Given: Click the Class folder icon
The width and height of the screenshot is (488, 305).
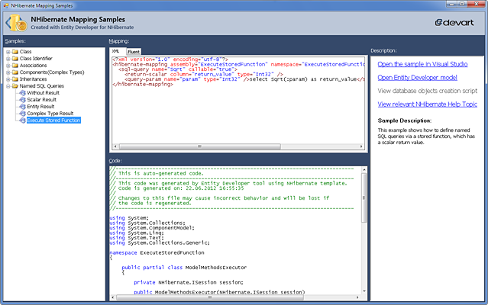Looking at the screenshot, I should 15,52.
